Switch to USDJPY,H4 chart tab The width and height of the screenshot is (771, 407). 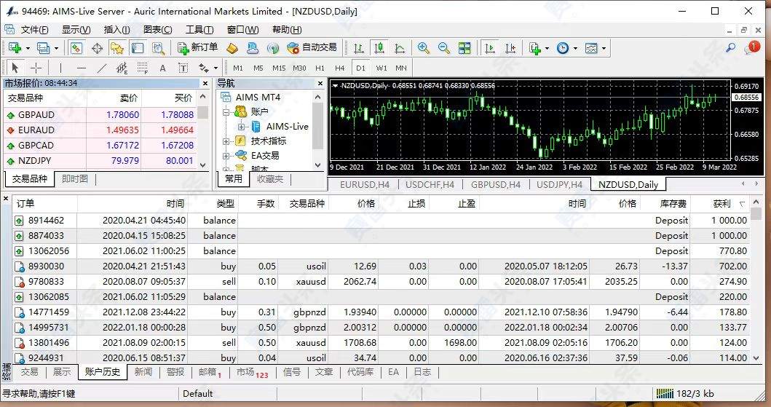point(560,185)
